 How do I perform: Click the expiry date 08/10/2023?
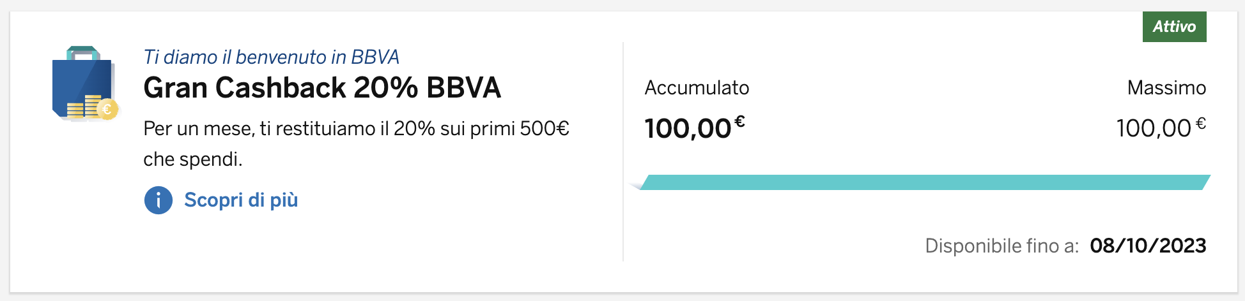point(1148,246)
